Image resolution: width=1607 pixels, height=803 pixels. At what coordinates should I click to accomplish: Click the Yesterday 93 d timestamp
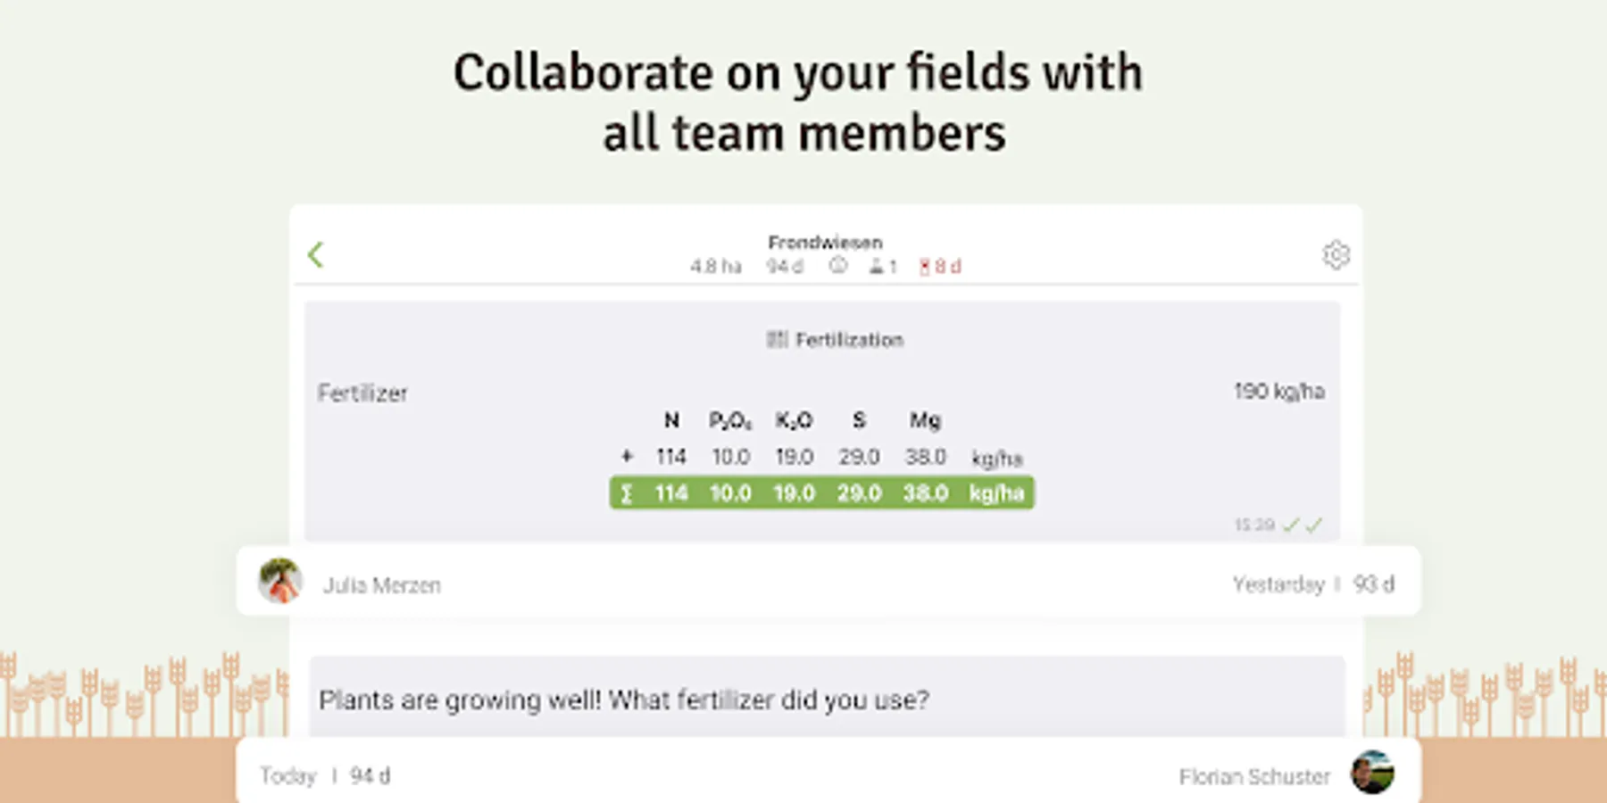point(1313,584)
